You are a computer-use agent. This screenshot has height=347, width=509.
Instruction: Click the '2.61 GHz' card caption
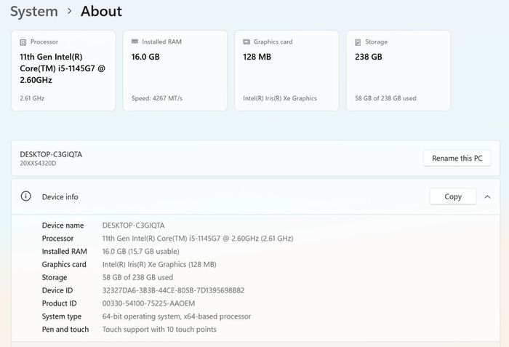(x=32, y=98)
